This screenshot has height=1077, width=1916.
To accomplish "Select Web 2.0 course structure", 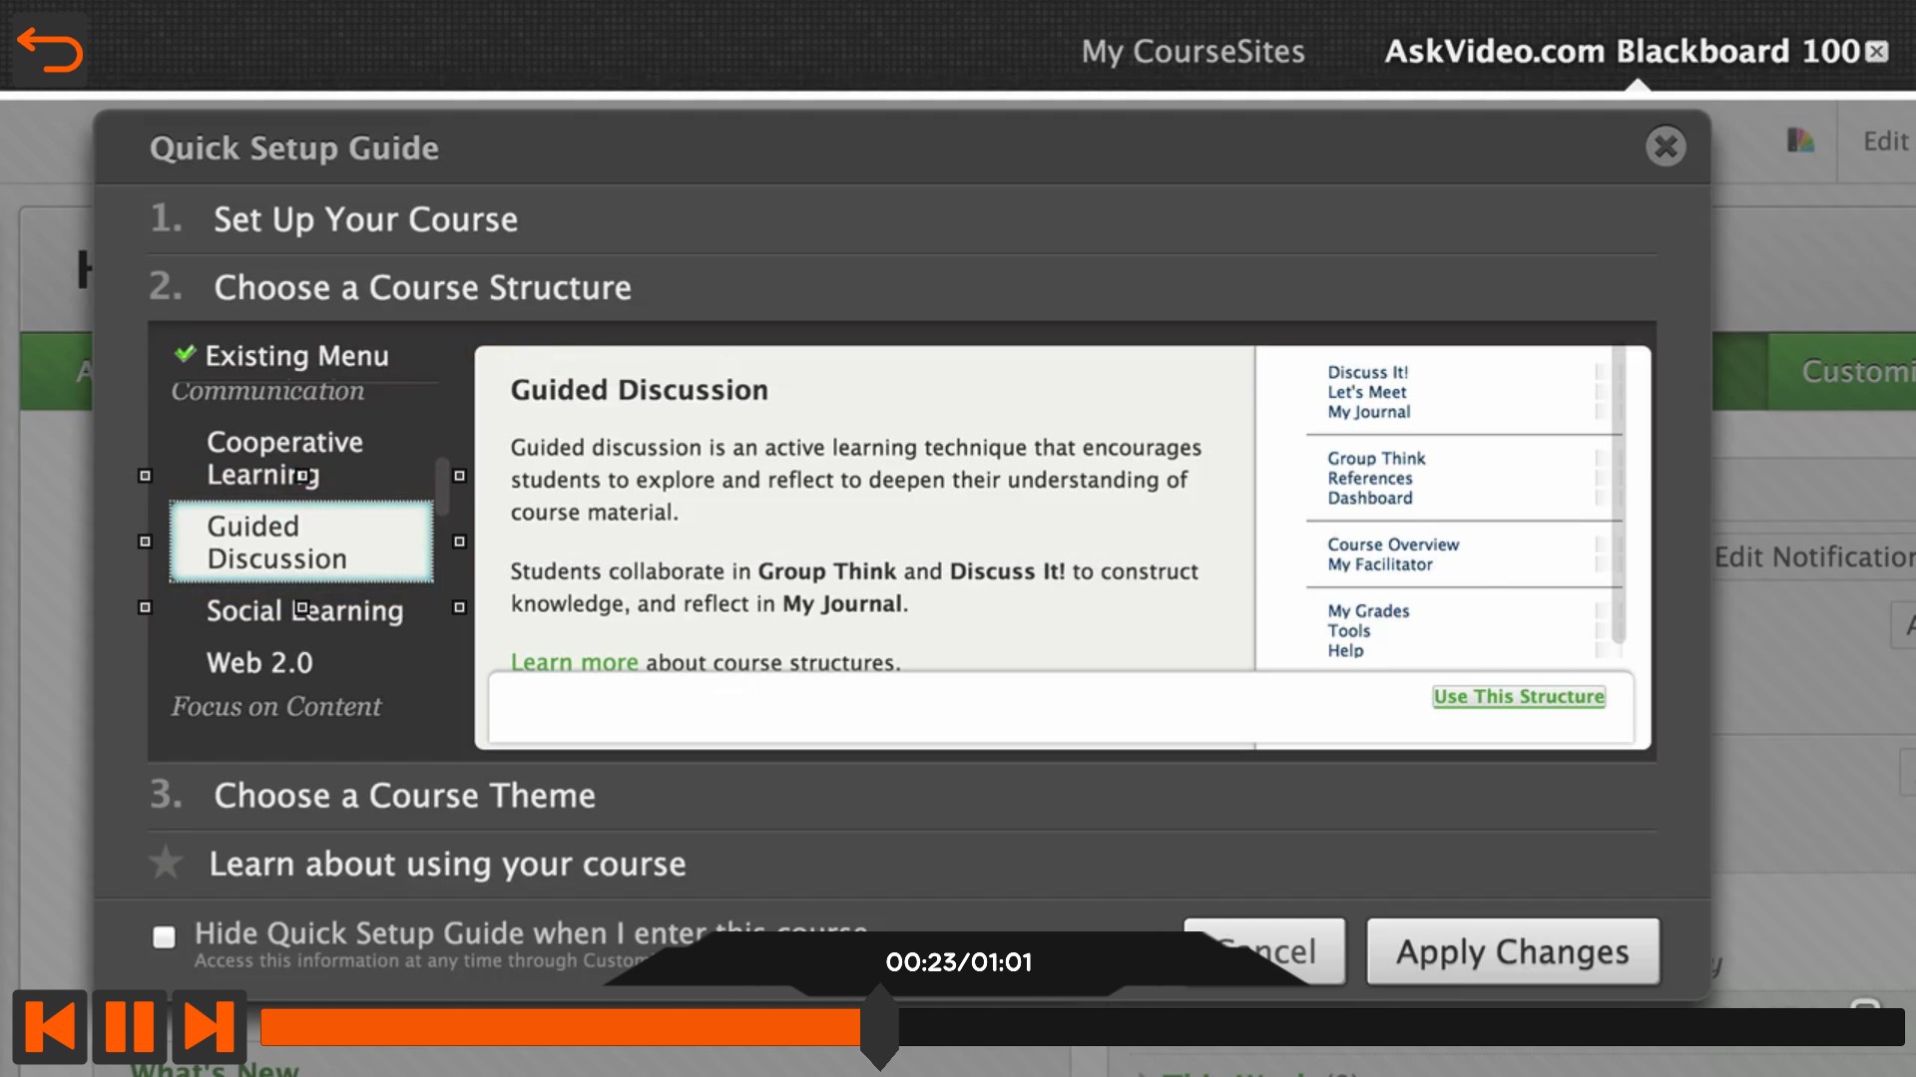I will (259, 663).
